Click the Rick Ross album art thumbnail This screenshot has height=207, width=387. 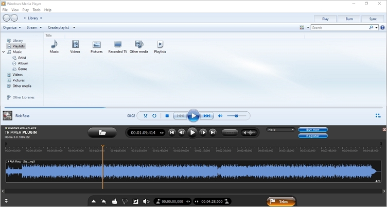point(7,116)
